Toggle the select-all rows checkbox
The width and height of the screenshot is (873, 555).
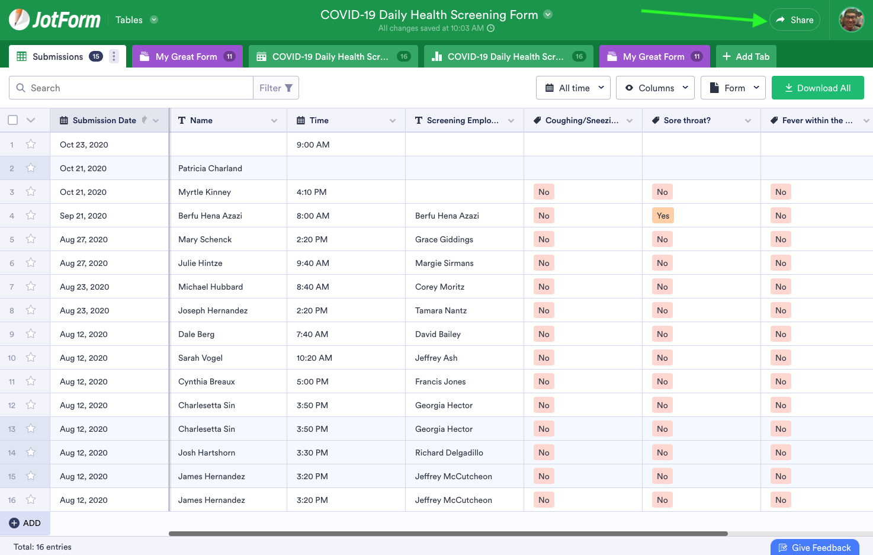pos(12,120)
